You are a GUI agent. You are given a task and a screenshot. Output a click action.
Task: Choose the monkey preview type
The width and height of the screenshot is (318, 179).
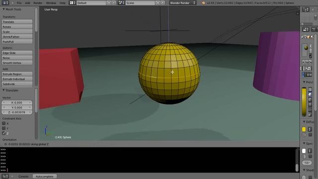coord(310,104)
